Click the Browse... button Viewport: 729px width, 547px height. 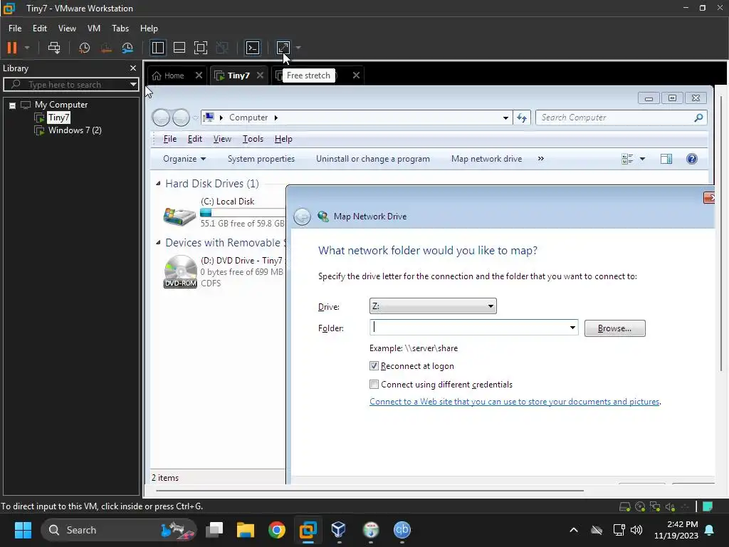[x=614, y=328]
